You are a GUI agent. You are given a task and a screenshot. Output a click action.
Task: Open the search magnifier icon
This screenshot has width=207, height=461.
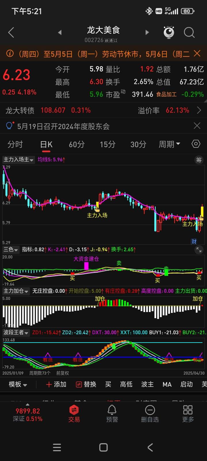point(189,33)
